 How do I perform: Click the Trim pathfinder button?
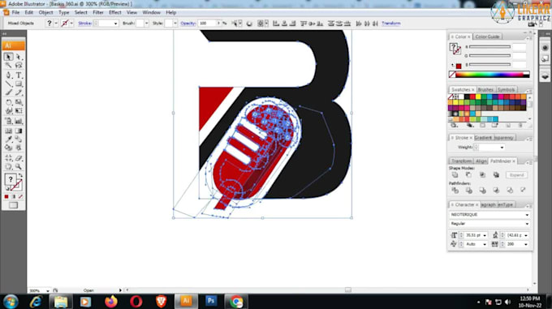tap(468, 190)
